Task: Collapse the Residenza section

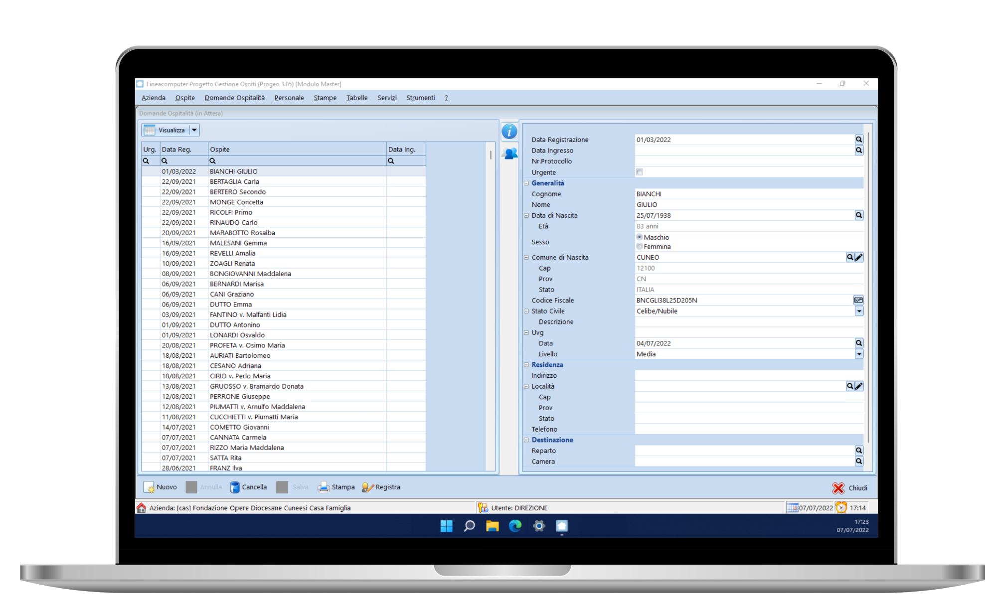Action: coord(526,365)
